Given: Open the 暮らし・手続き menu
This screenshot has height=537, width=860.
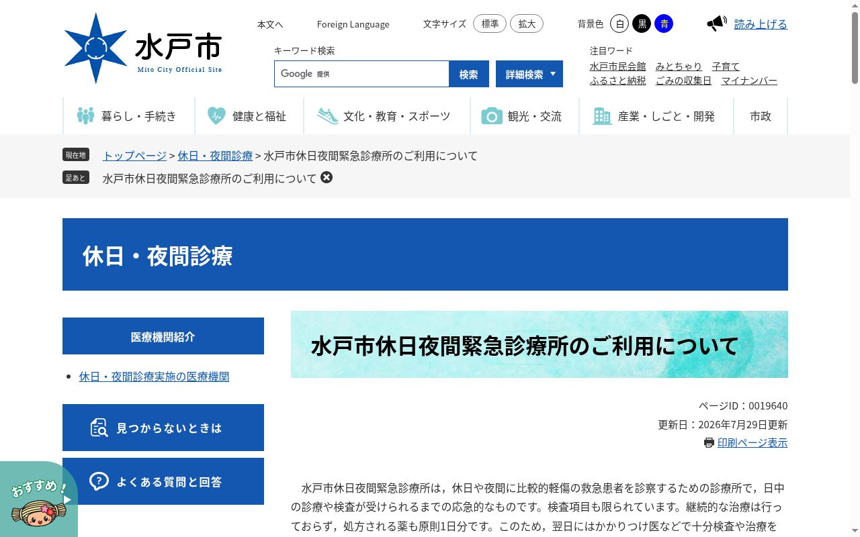Looking at the screenshot, I should coord(128,116).
